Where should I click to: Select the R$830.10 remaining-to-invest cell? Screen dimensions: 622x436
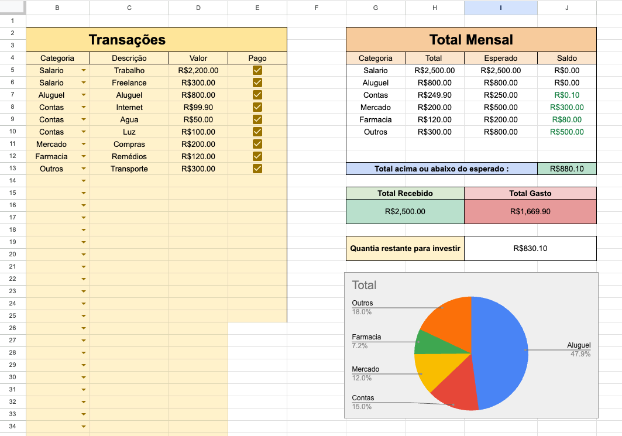530,248
